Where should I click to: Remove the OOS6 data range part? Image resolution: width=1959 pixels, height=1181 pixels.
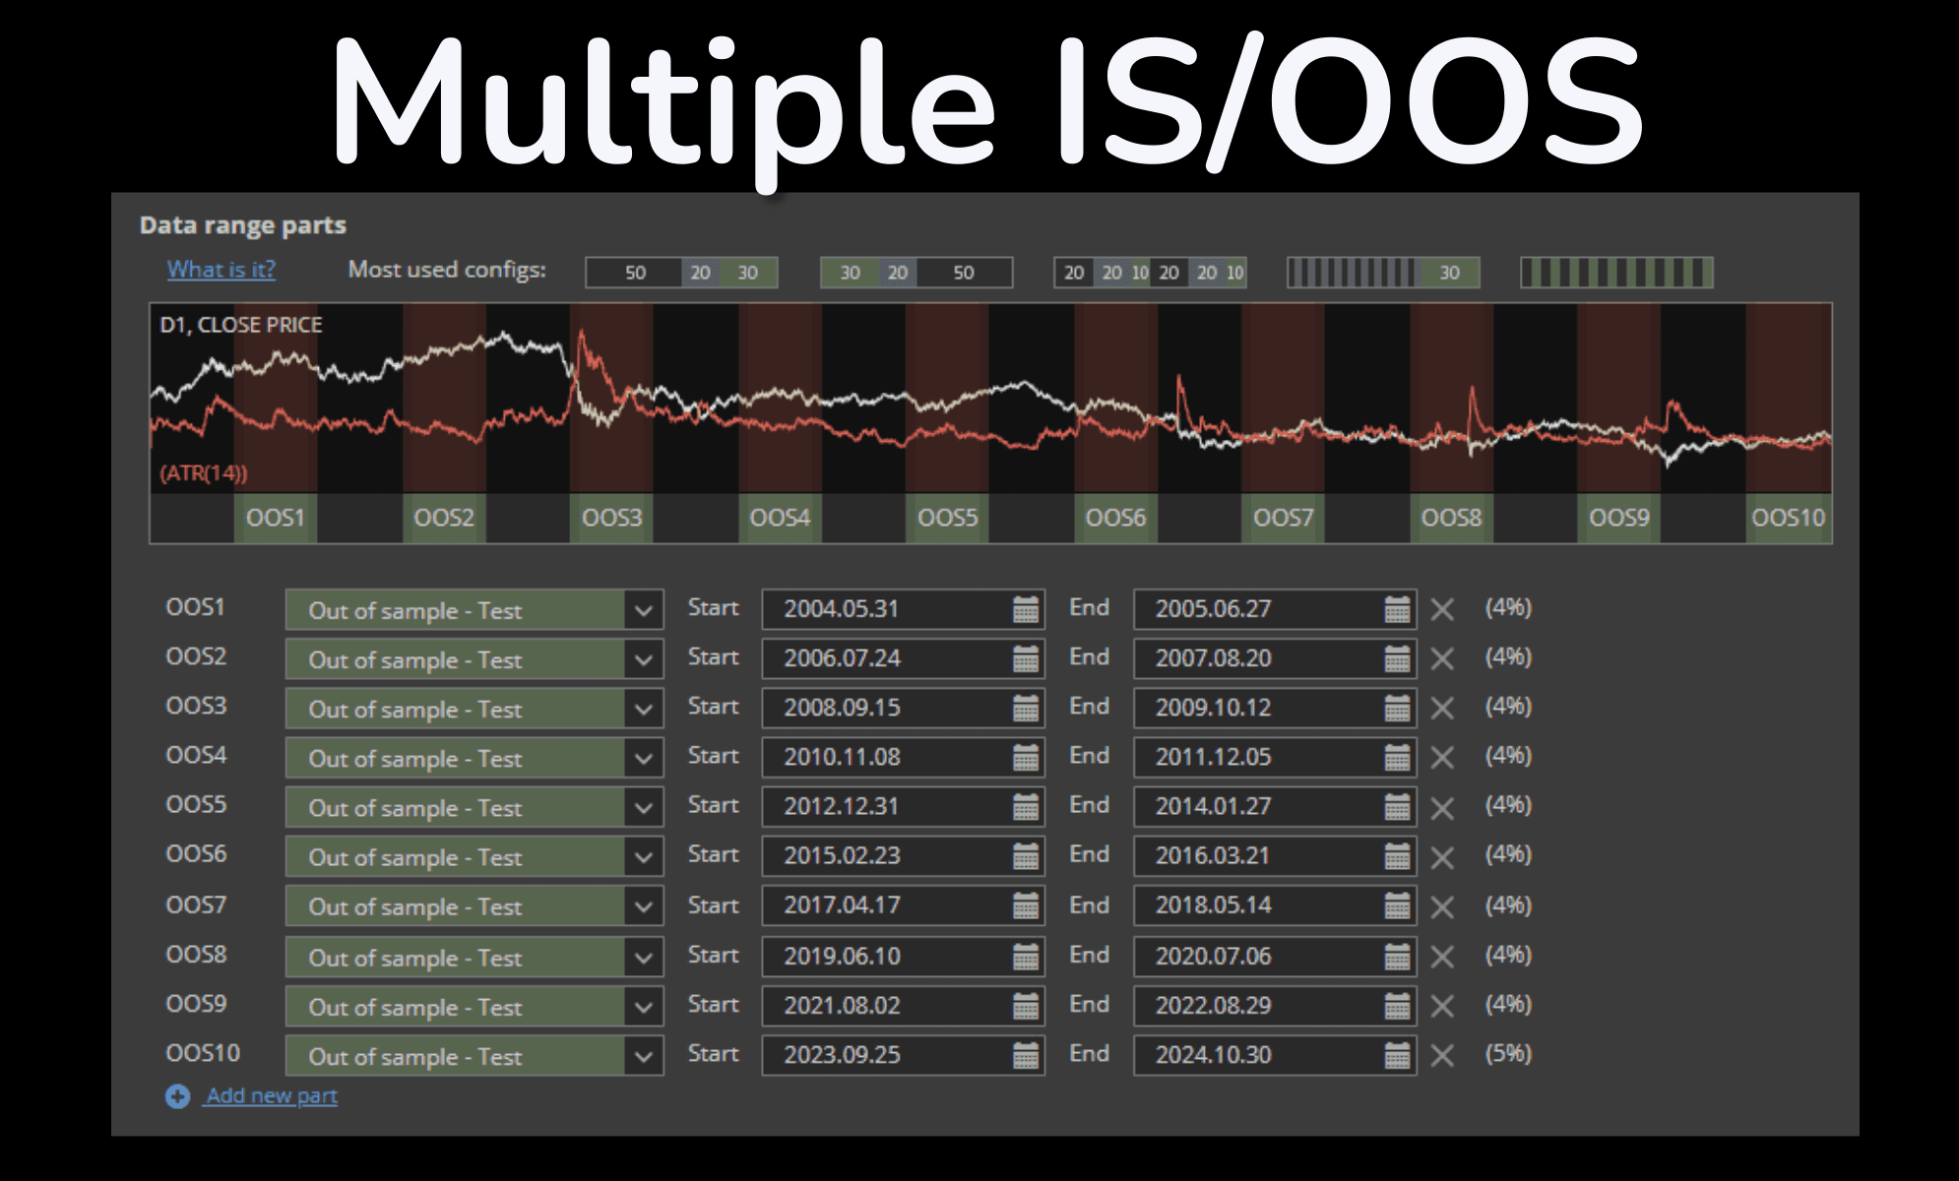tap(1442, 858)
